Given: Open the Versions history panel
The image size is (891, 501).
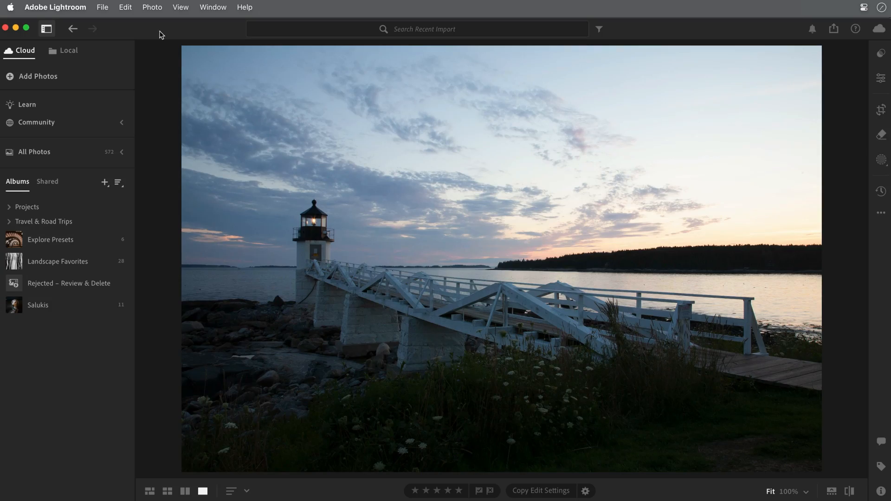Looking at the screenshot, I should click(880, 191).
